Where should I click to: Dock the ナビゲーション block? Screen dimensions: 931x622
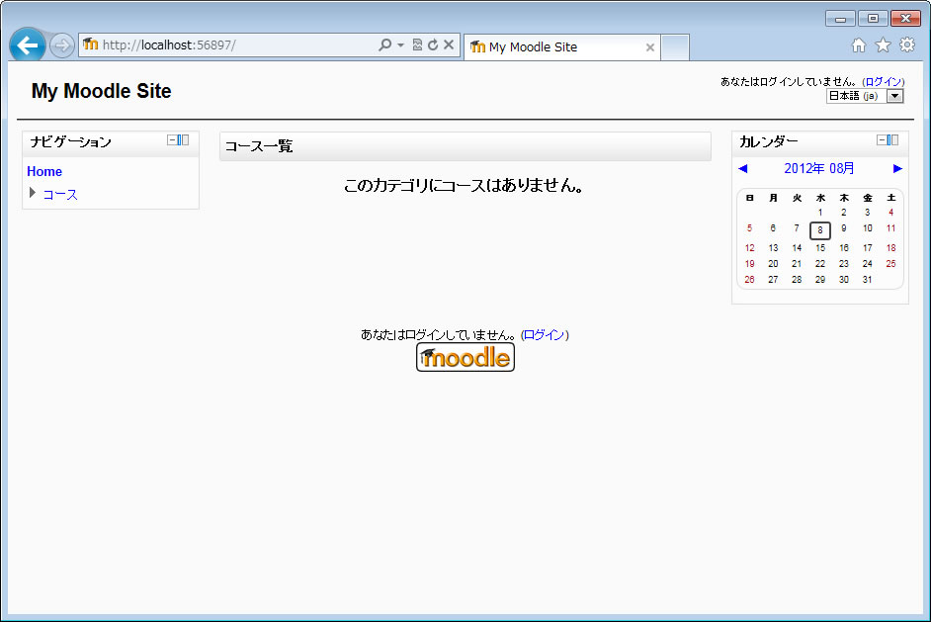(184, 140)
